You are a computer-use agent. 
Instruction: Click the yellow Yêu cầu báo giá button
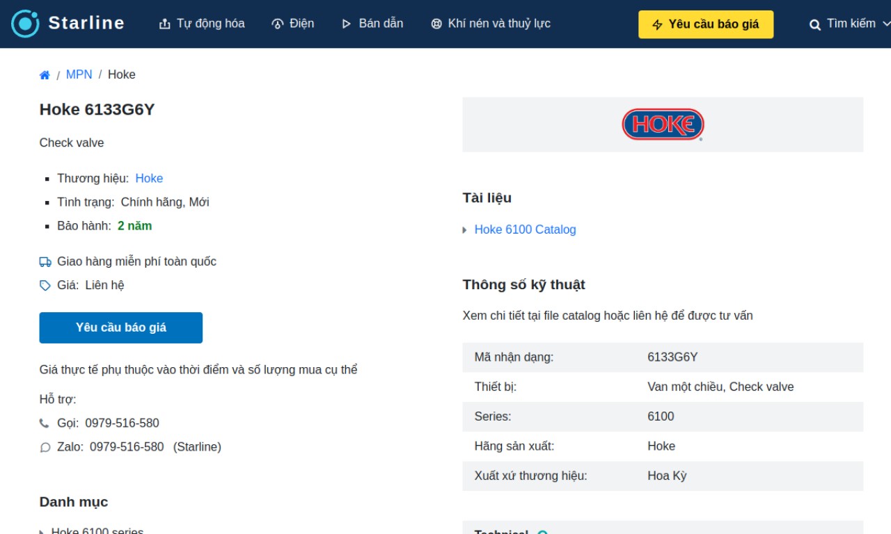point(706,24)
